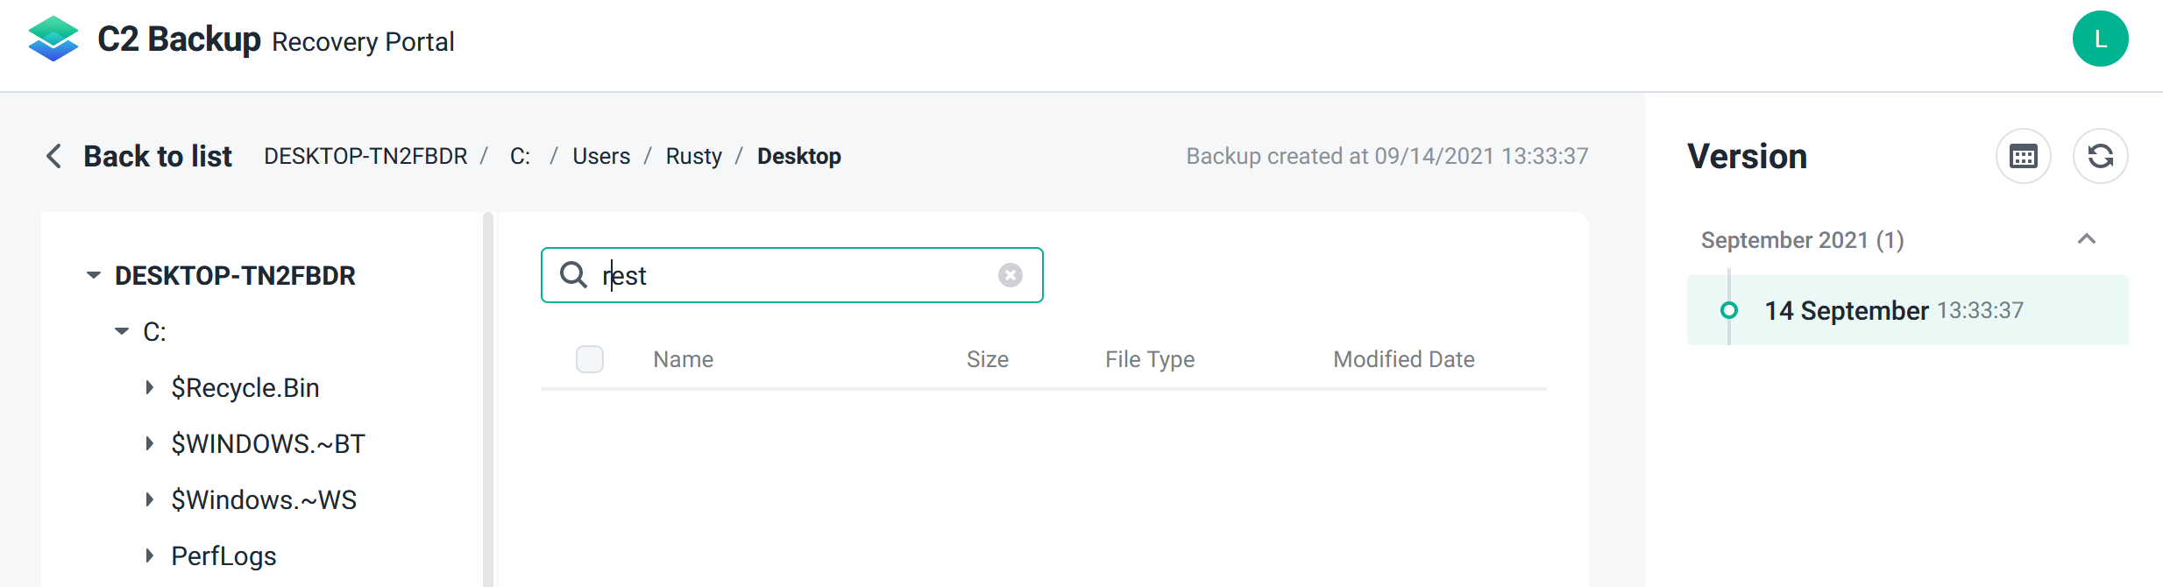Click the folder tree vertical scrollbar
2163x587 pixels.
point(488,400)
